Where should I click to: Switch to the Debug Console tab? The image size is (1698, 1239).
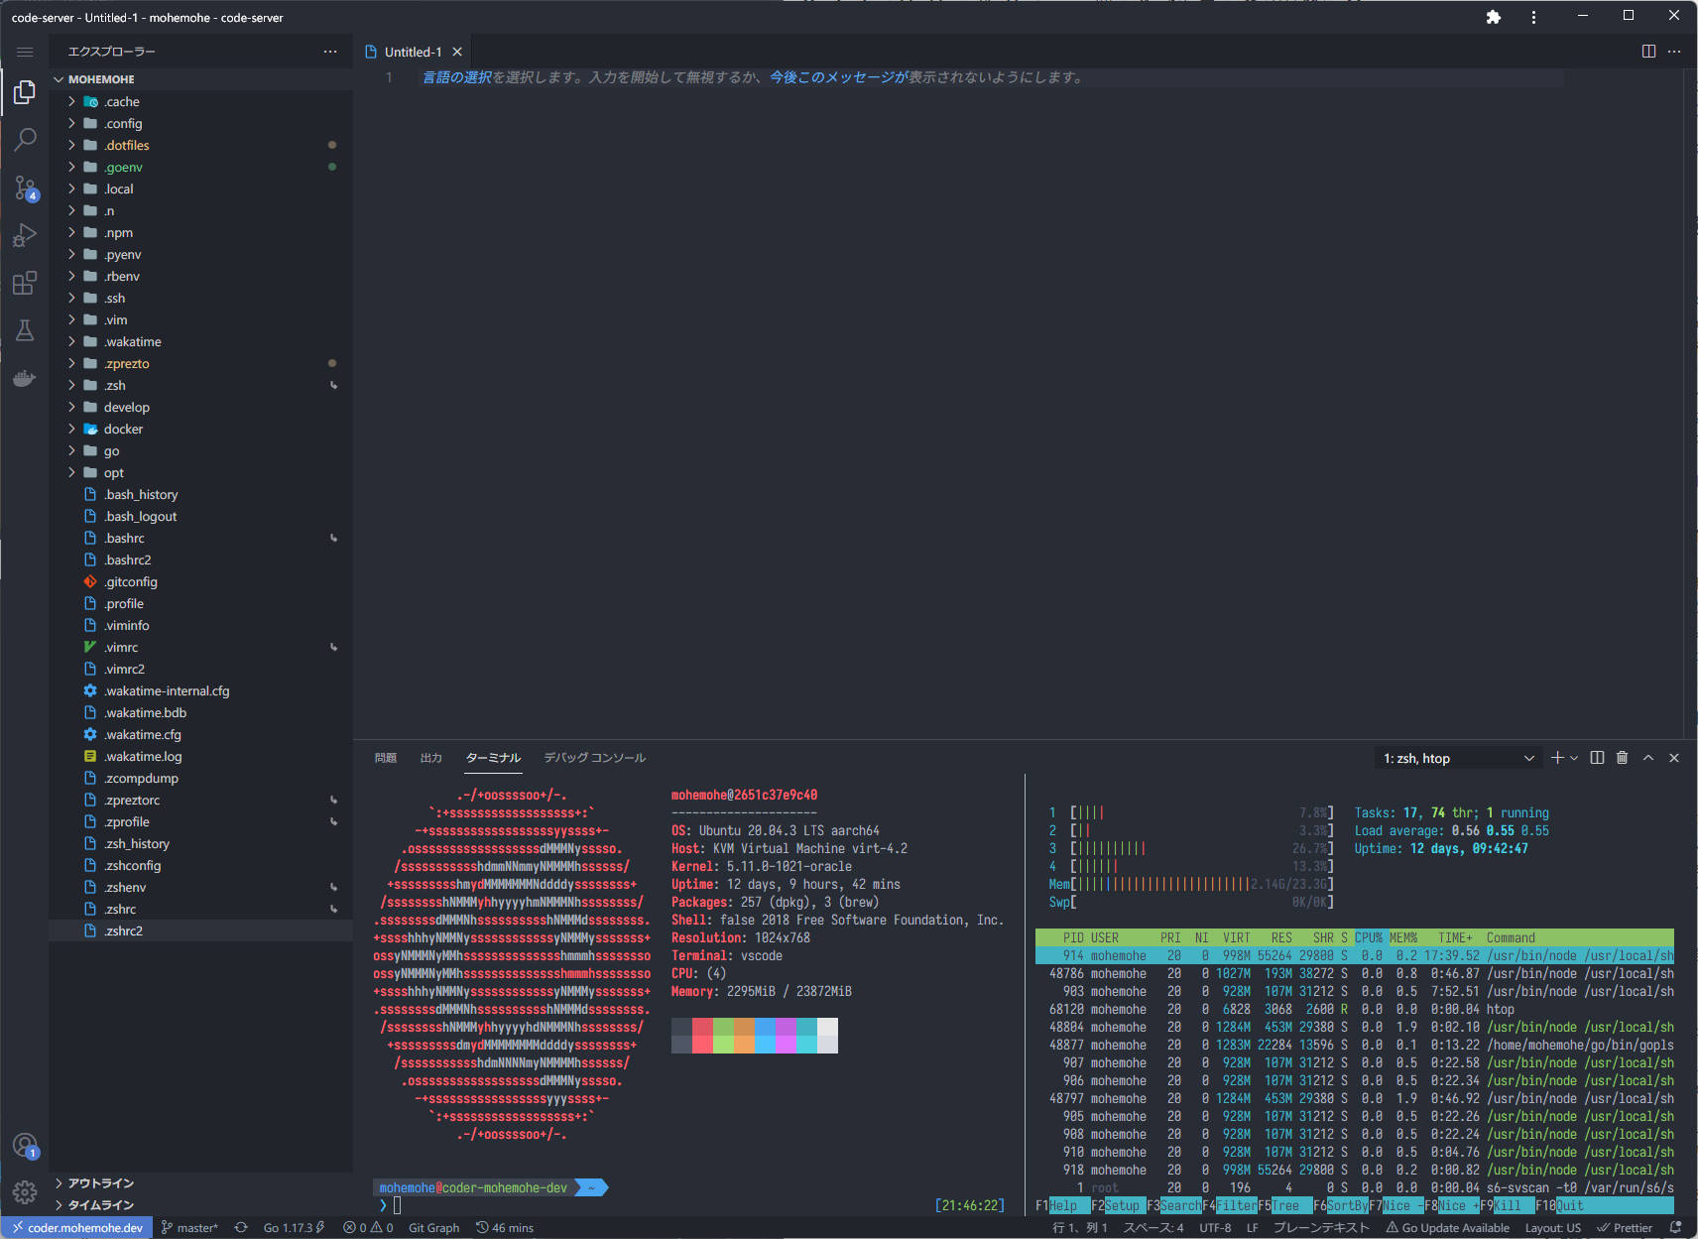[x=594, y=758]
